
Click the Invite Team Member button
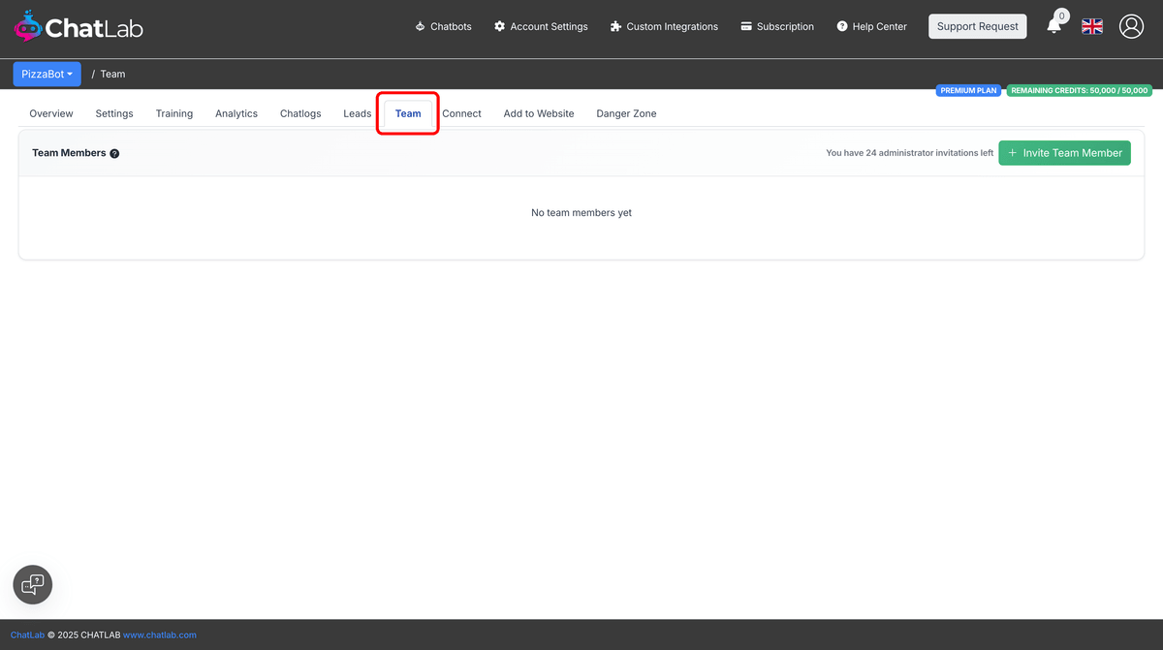1064,152
